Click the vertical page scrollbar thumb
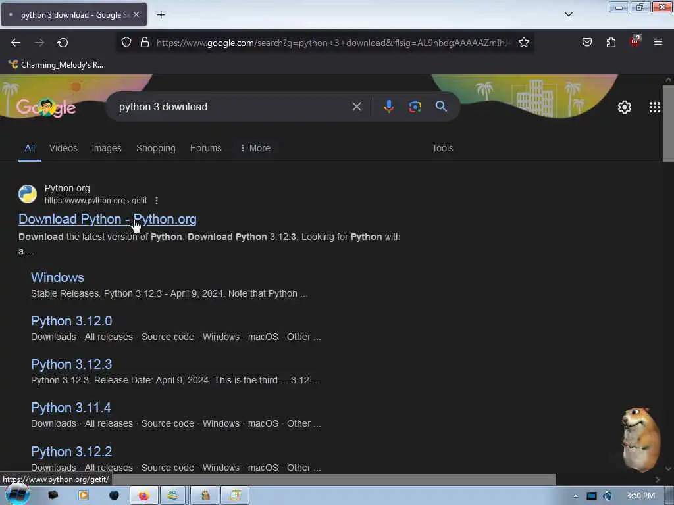 pos(668,124)
